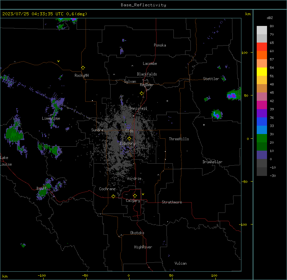Select the Blackfalds label

coord(147,74)
